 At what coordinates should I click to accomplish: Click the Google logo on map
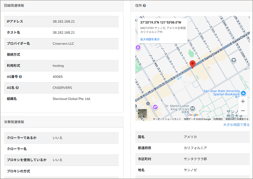click(x=193, y=114)
